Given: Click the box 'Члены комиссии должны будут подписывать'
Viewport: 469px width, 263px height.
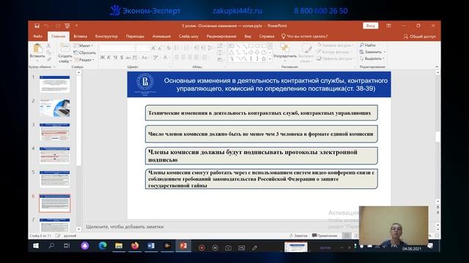Looking at the screenshot, I should pos(262,156).
